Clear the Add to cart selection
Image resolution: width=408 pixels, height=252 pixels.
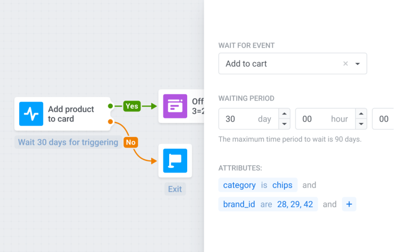point(345,63)
